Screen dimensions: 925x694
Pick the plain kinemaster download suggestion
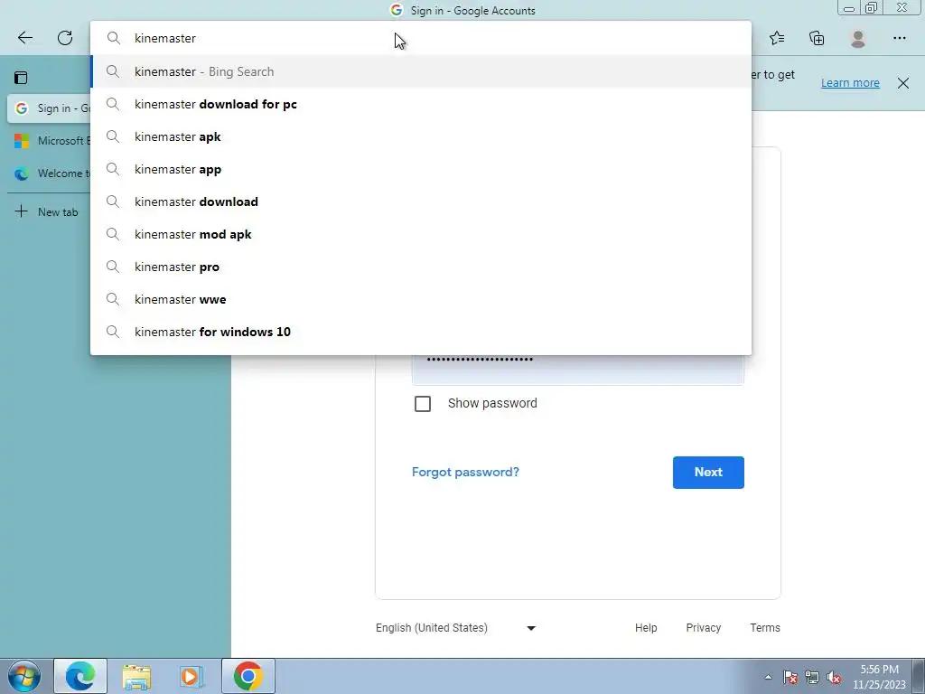coord(421,202)
